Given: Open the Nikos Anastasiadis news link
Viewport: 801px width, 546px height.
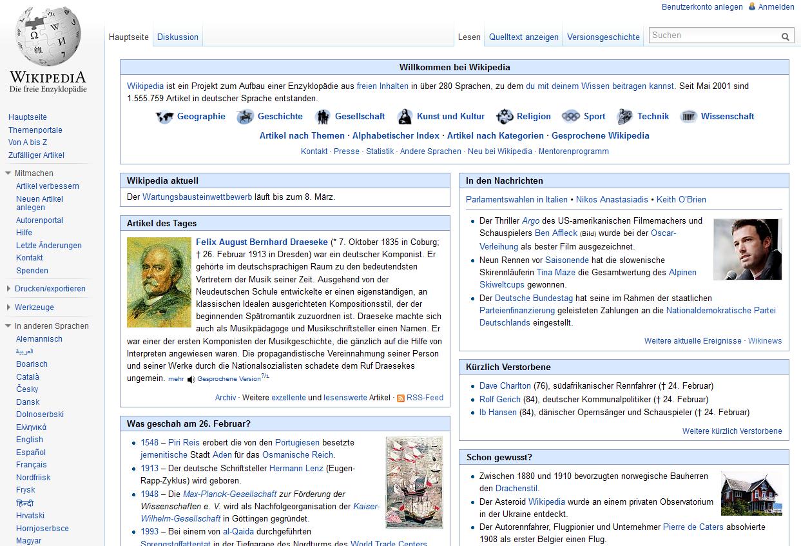Looking at the screenshot, I should (x=613, y=200).
